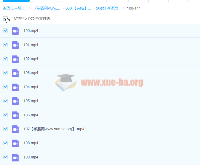Click the video icon for 100.mp4

tap(15, 31)
